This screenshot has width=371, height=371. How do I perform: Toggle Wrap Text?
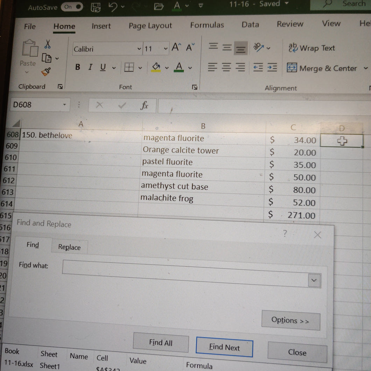point(311,48)
